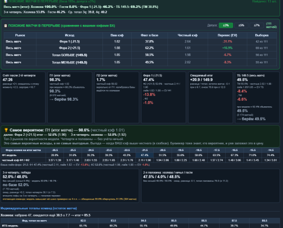Click the 47.5% / 4.0% / 48.5% second half value
The width and height of the screenshot is (283, 228).
tap(161, 177)
